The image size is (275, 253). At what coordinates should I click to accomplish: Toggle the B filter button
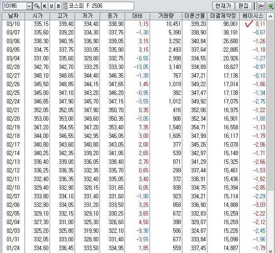[x=58, y=6]
